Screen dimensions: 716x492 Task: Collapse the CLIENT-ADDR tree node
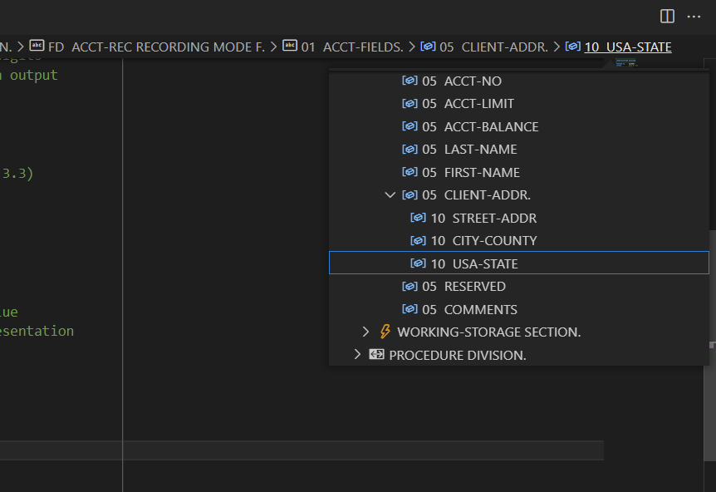pos(390,195)
